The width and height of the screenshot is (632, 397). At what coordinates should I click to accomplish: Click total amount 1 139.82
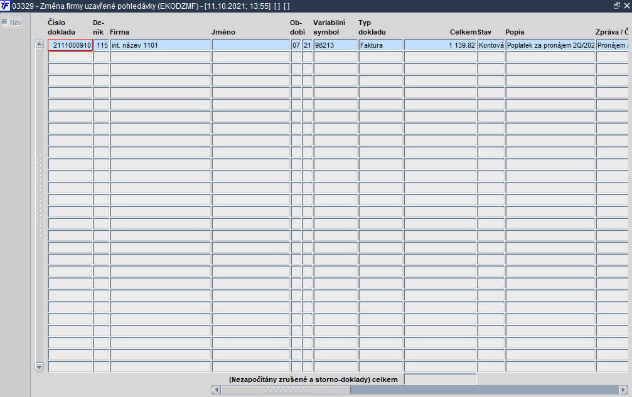440,45
